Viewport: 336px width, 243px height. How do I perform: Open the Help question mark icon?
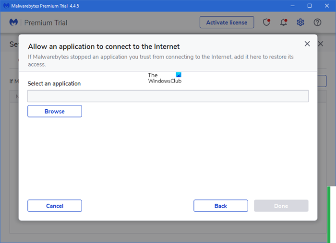pos(317,23)
